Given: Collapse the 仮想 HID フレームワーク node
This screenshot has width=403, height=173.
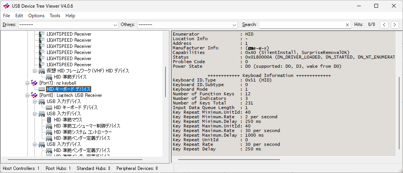Looking at the screenshot, I should [x=35, y=71].
